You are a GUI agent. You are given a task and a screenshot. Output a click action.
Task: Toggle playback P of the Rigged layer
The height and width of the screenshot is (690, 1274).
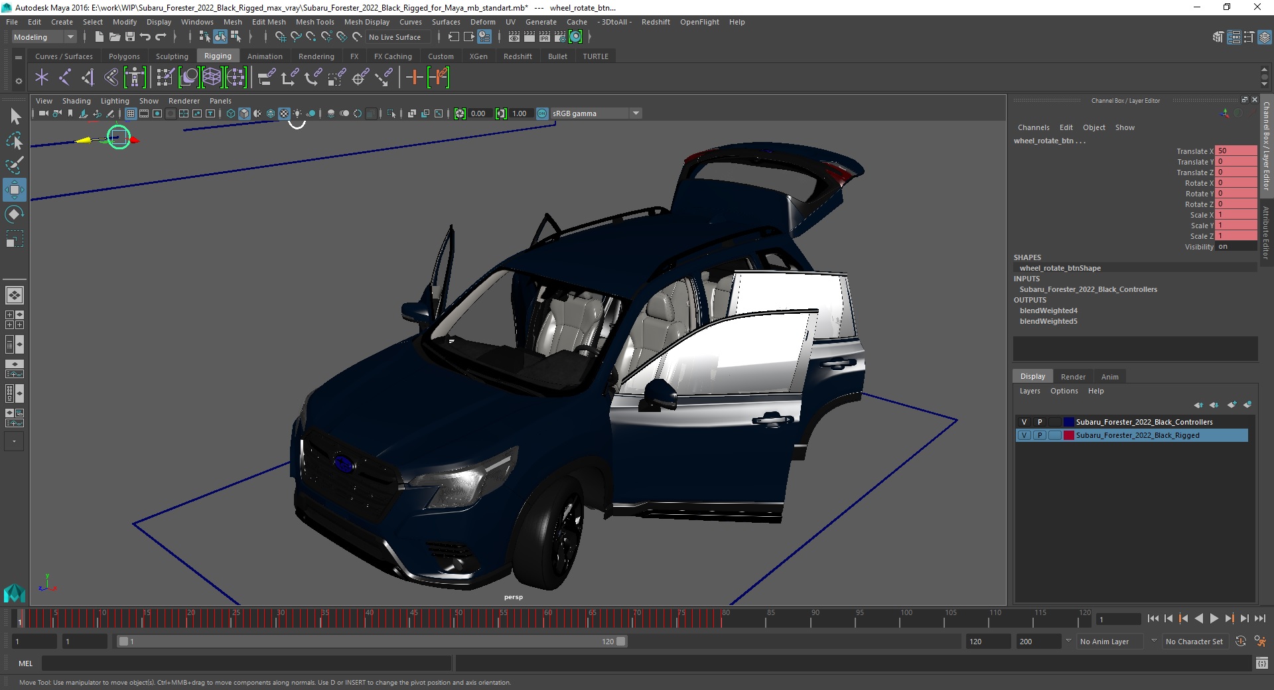click(x=1040, y=435)
